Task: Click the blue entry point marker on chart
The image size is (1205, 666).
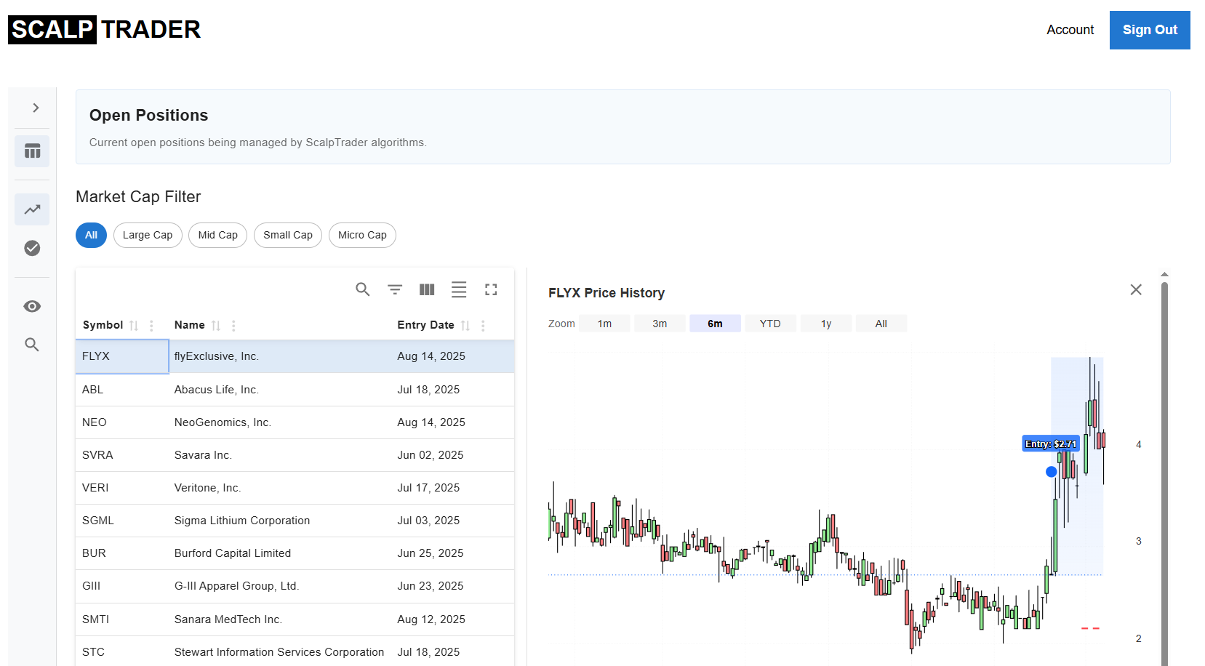Action: point(1051,472)
